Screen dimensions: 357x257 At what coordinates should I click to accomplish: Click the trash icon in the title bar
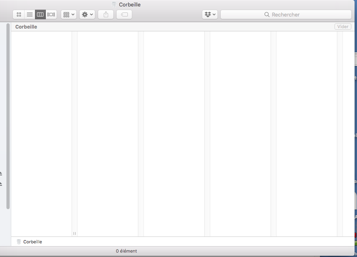click(114, 5)
